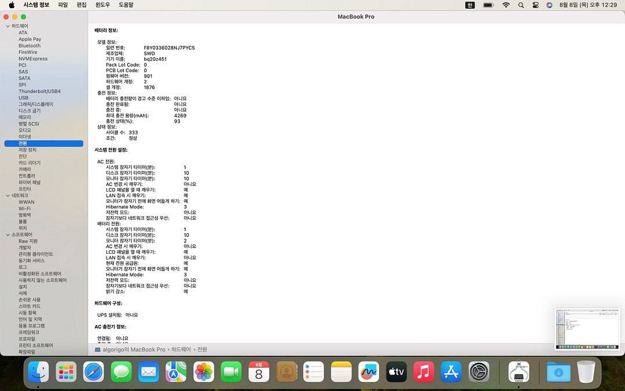Open Contacts from the Dock
Viewport: 625px width, 391px height.
click(x=286, y=372)
